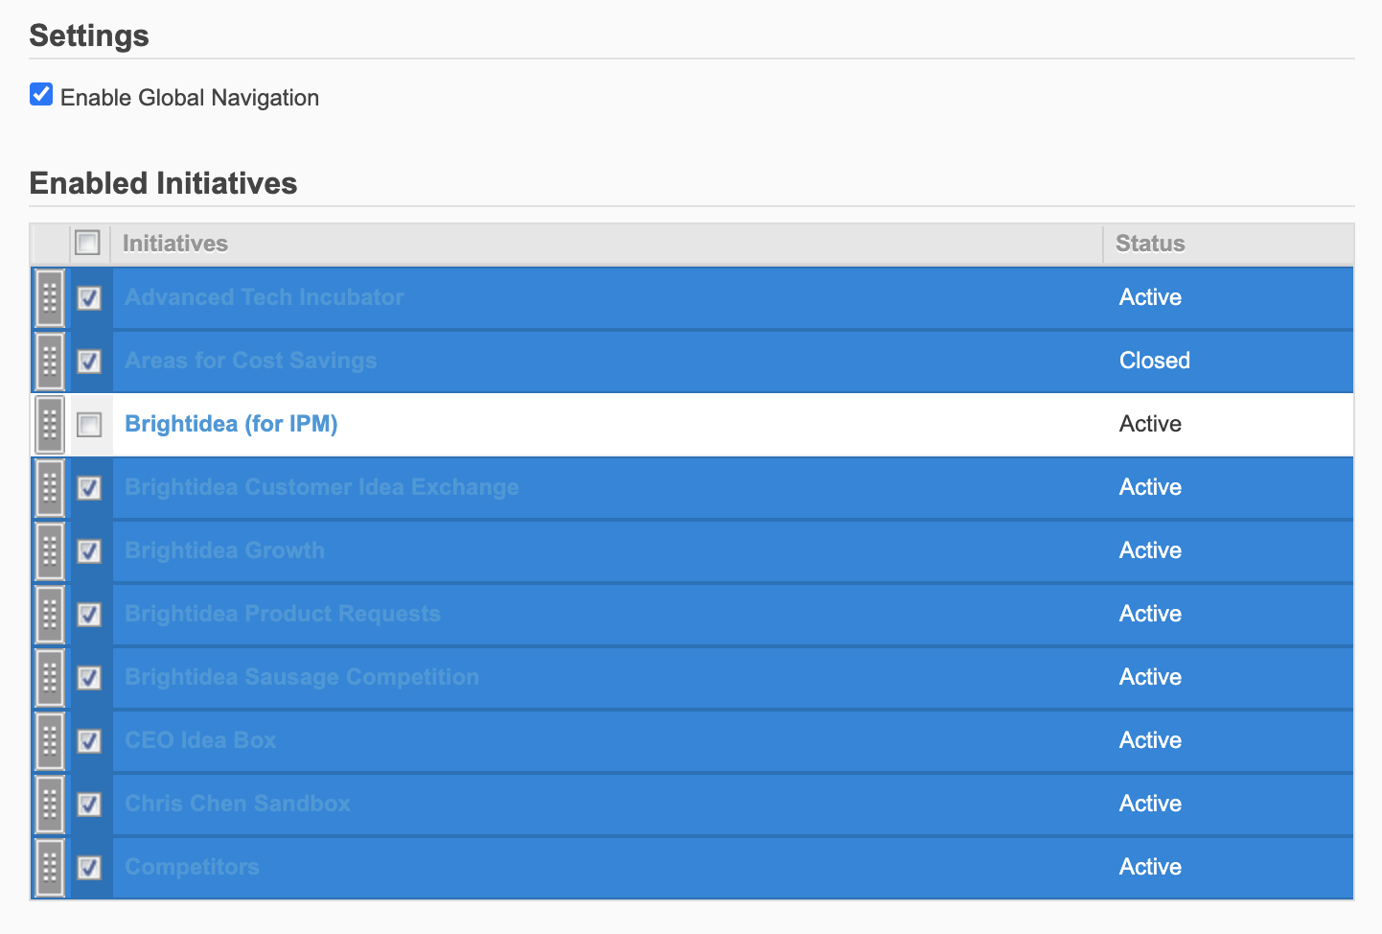1382x934 pixels.
Task: Click Closed status of Areas for Cost Savings
Action: tap(1154, 361)
